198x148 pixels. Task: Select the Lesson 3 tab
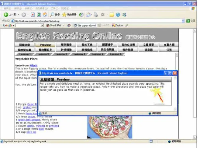[61, 54]
